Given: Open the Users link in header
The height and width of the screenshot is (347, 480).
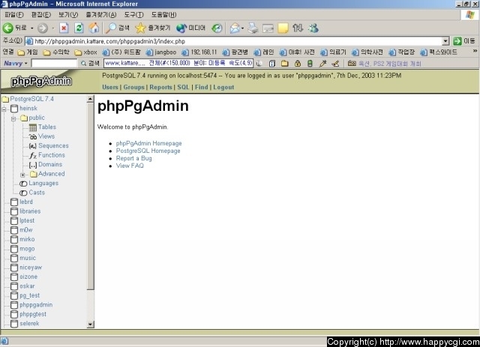Looking at the screenshot, I should [110, 87].
